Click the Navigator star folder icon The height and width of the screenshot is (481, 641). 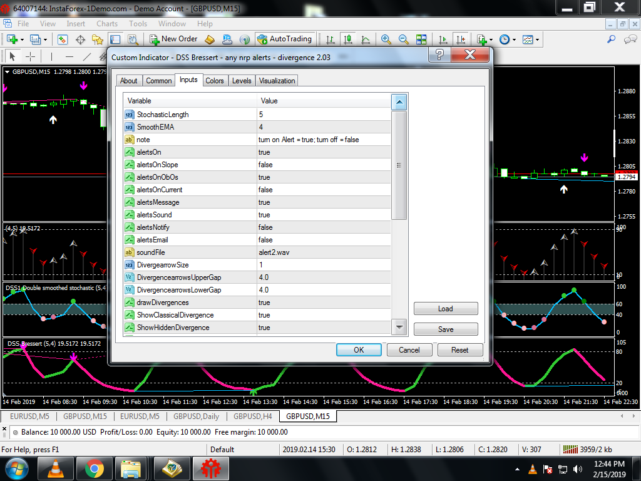(98, 39)
